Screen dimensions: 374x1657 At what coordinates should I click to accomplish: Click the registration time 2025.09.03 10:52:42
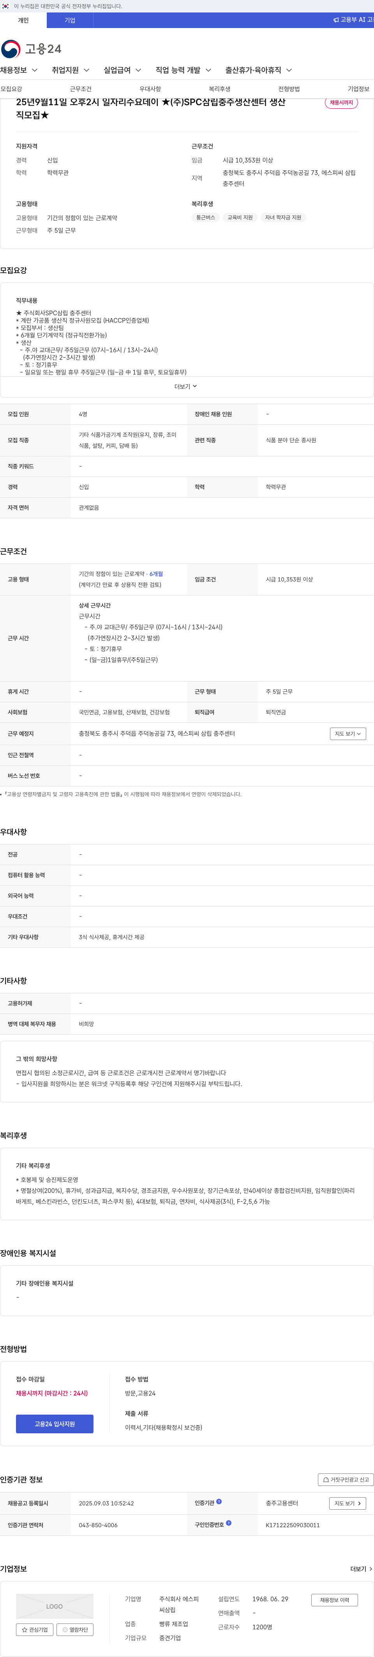(x=106, y=1503)
